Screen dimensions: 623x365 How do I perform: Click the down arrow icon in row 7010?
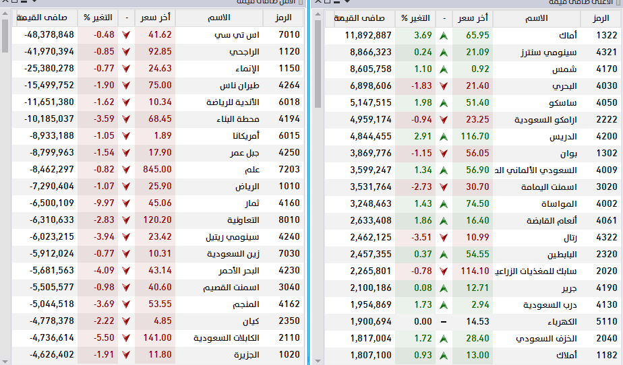pyautogui.click(x=126, y=35)
